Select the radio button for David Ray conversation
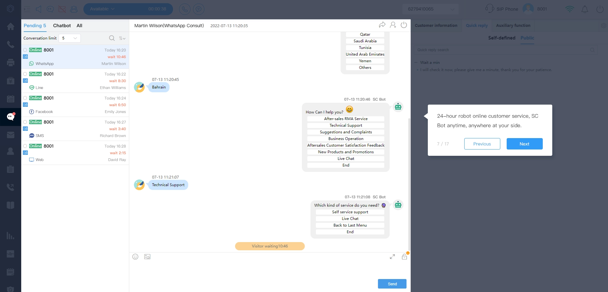608x292 pixels. click(25, 146)
